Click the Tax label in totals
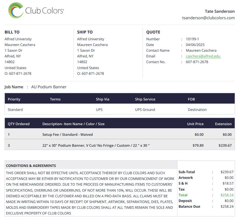The image size is (239, 222). pos(182,189)
